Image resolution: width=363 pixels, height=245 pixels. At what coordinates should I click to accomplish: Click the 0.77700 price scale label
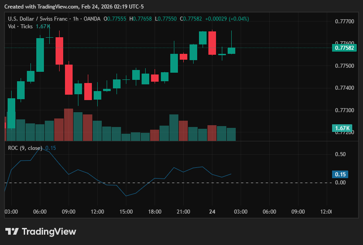click(x=345, y=22)
